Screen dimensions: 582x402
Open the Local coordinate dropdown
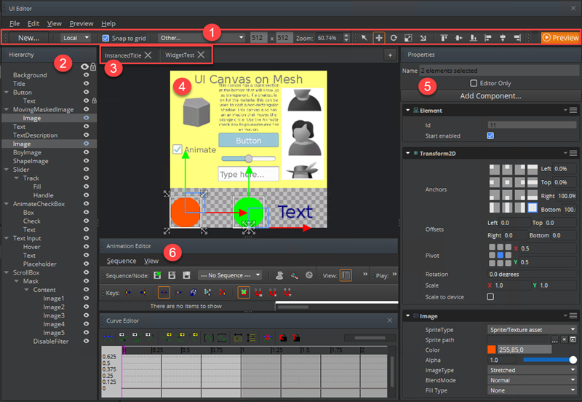[76, 37]
